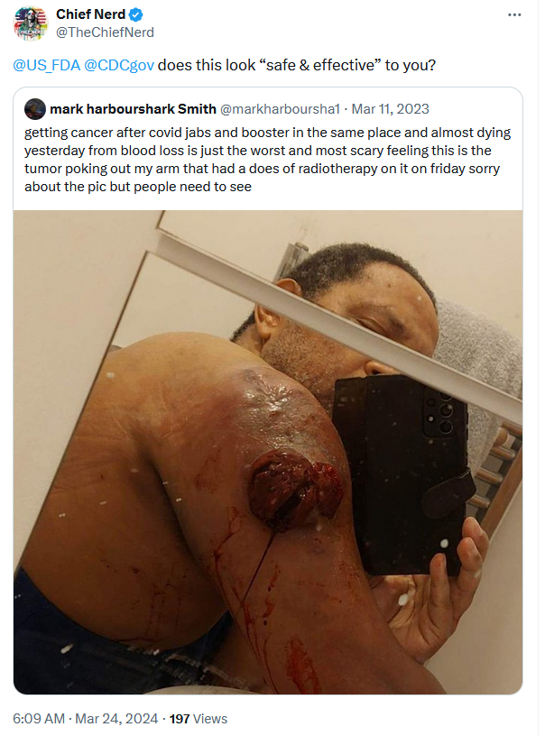Visit the @TheChiefNerd handle
The width and height of the screenshot is (545, 736).
tap(105, 32)
